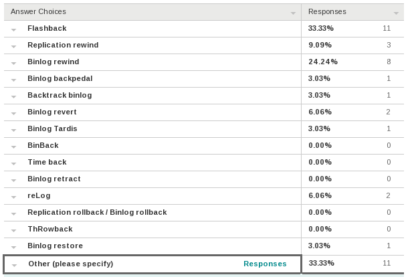Expand the Flashback row arrow
Image resolution: width=414 pixels, height=277 pixels.
pyautogui.click(x=13, y=29)
